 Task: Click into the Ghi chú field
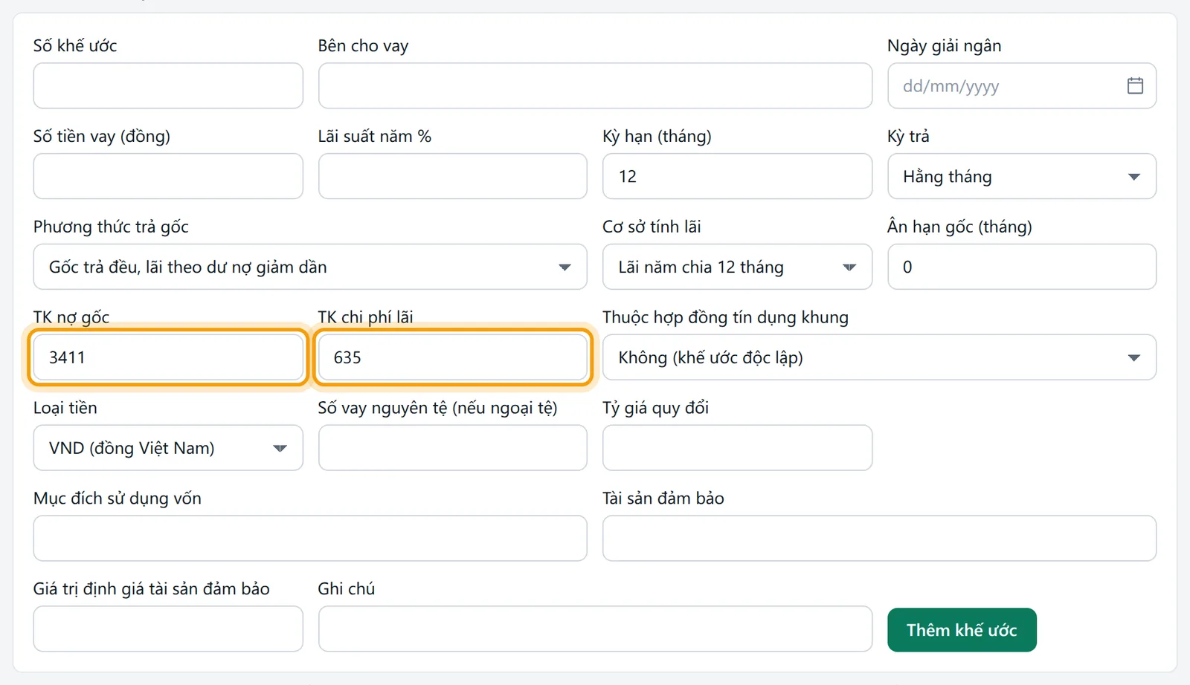pos(595,629)
